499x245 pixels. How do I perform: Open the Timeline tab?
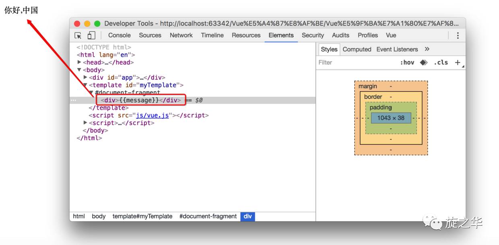pos(212,35)
